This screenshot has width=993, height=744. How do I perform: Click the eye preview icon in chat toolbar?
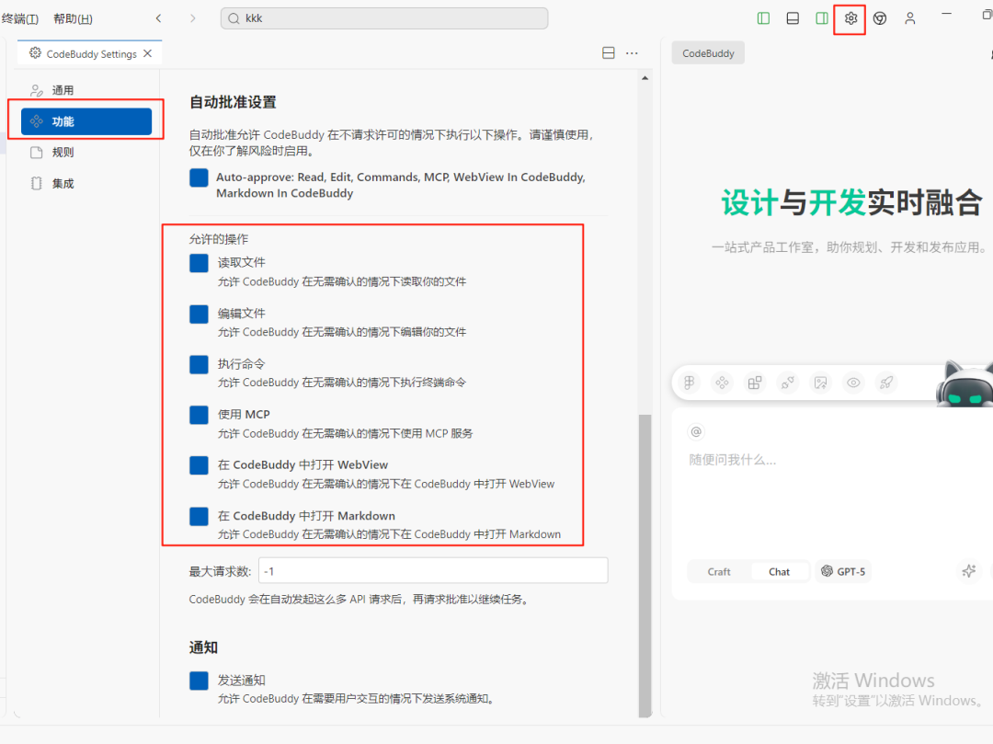pyautogui.click(x=853, y=382)
